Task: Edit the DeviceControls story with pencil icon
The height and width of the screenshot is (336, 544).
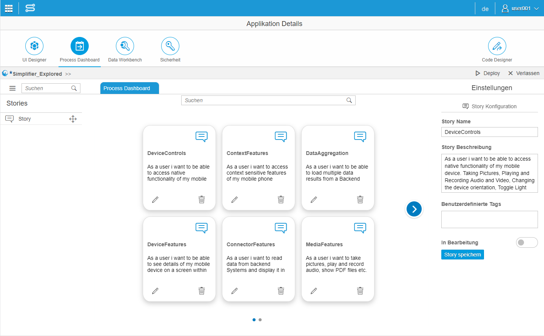Action: pyautogui.click(x=155, y=199)
